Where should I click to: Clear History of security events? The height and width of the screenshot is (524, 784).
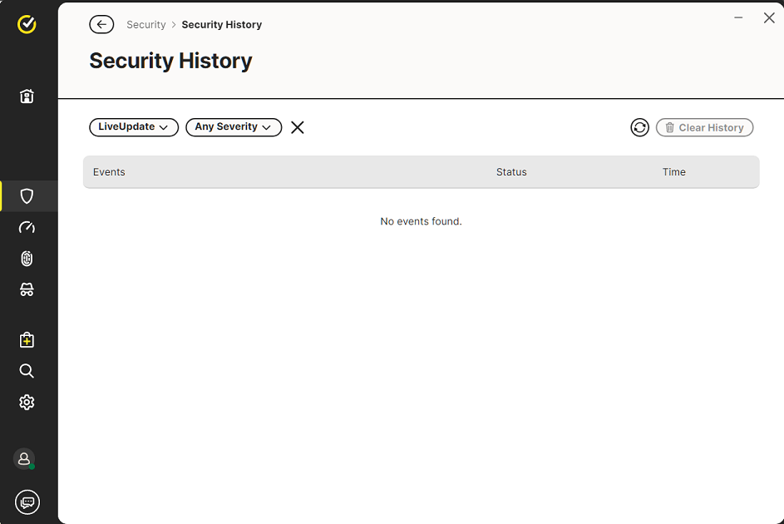(x=704, y=127)
